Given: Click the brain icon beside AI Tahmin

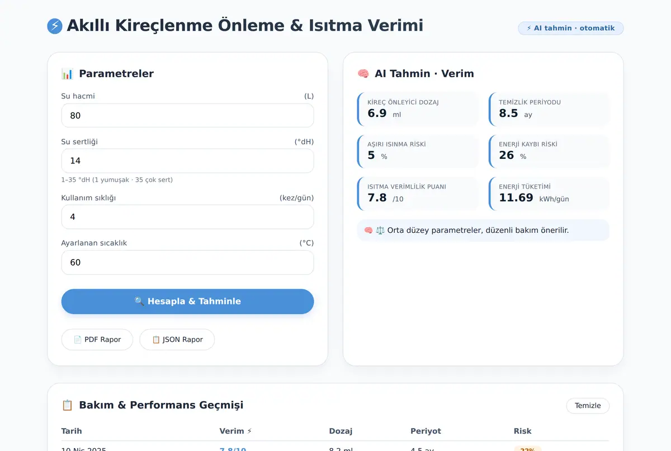Looking at the screenshot, I should click(x=363, y=74).
